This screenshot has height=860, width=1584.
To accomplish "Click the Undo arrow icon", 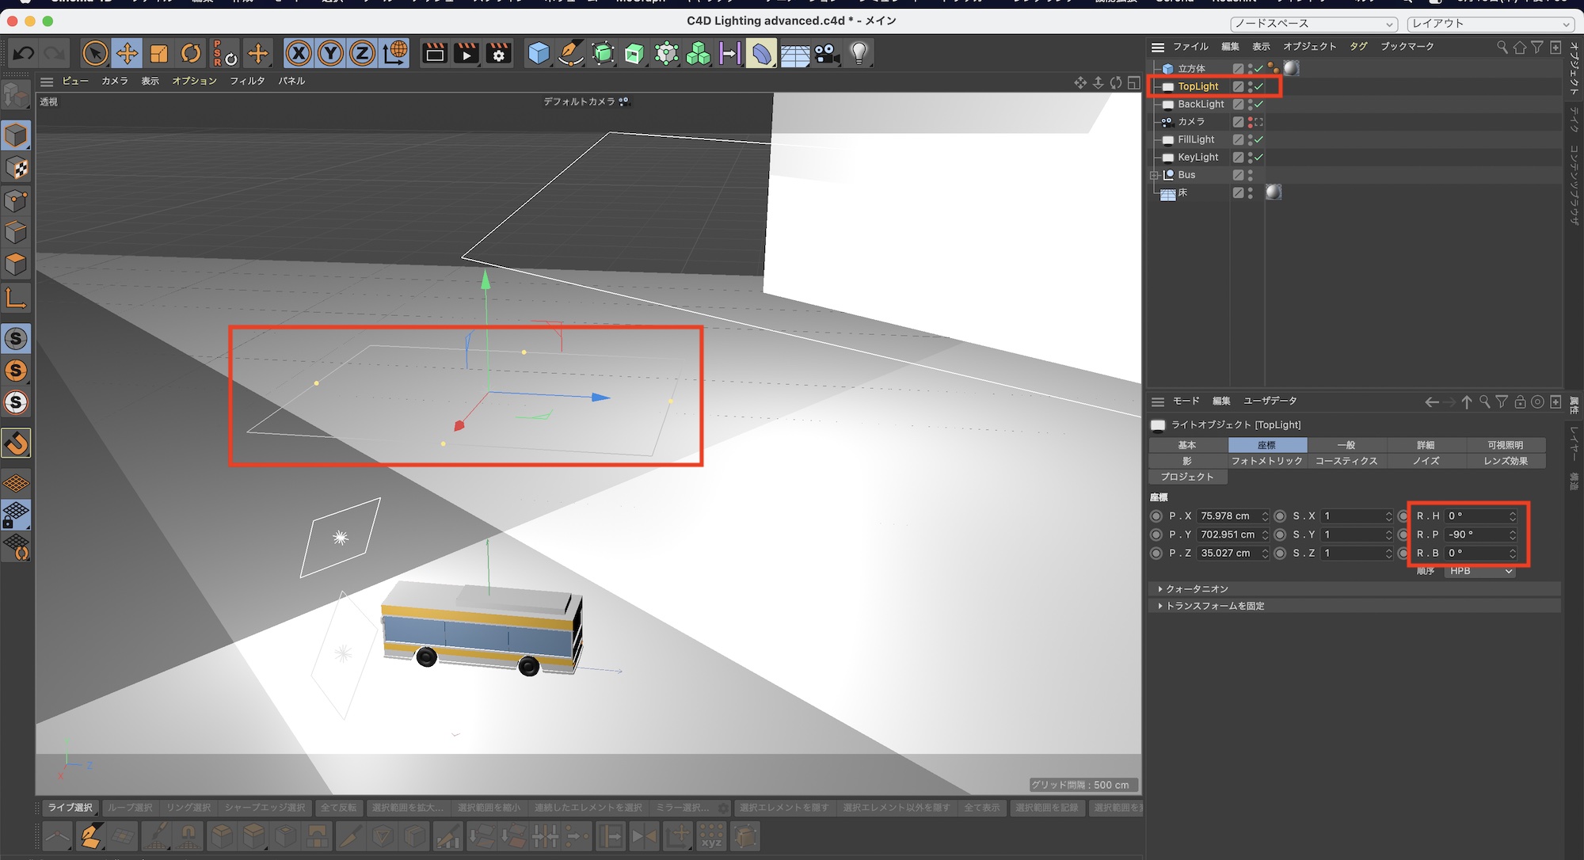I will point(23,53).
